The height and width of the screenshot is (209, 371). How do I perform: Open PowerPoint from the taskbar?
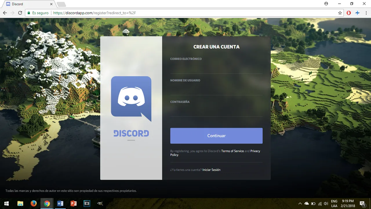click(74, 203)
